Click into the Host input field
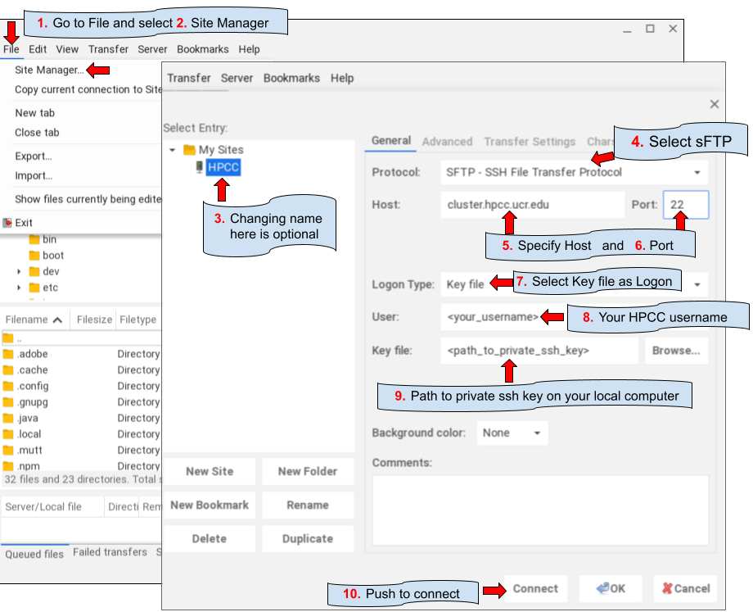 (x=532, y=205)
